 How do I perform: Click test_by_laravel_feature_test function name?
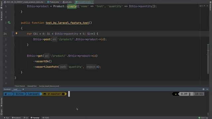[x=67, y=23]
